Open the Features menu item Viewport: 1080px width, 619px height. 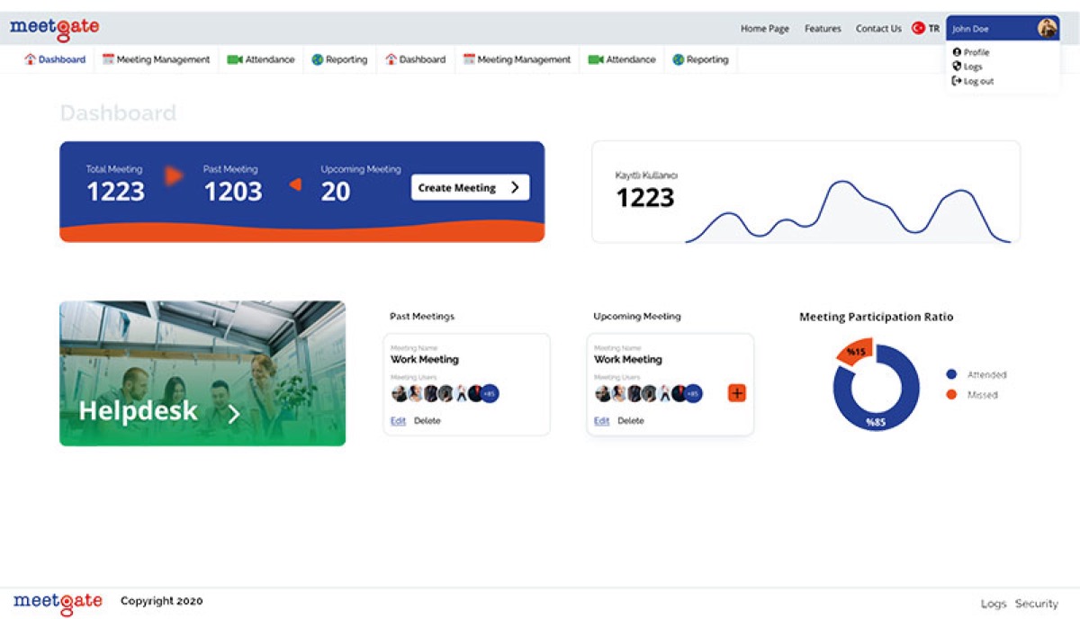pos(823,29)
